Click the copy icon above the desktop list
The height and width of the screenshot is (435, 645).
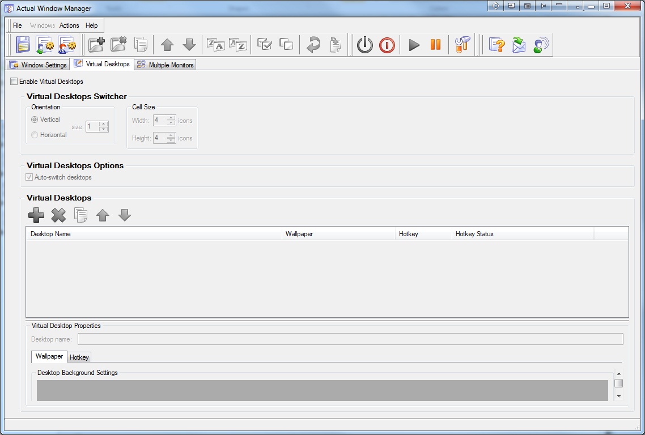tap(80, 215)
